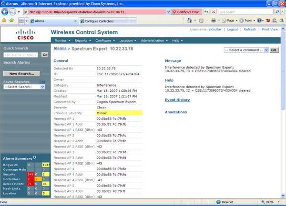Click the Favorites star icon
The height and width of the screenshot is (206, 286).
coord(4,20)
